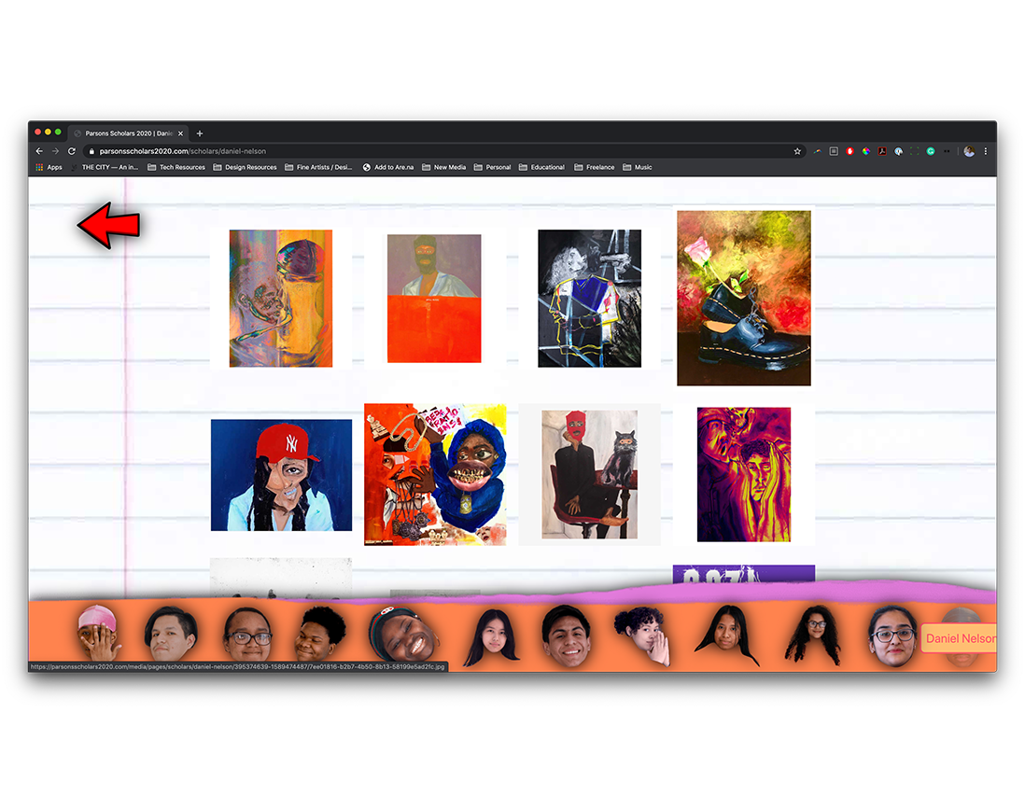Open Personal bookmark folder

coord(492,167)
